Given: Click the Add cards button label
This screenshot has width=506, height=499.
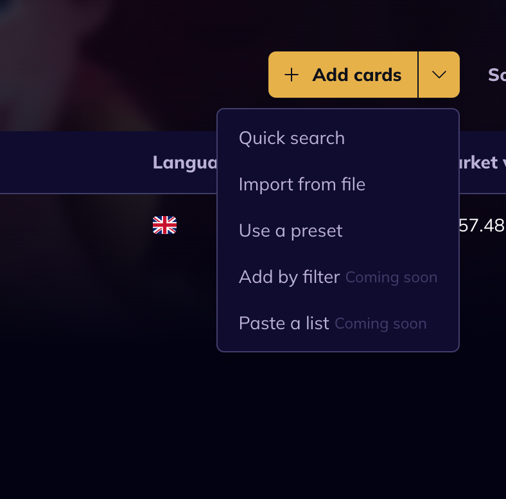Looking at the screenshot, I should pyautogui.click(x=356, y=75).
